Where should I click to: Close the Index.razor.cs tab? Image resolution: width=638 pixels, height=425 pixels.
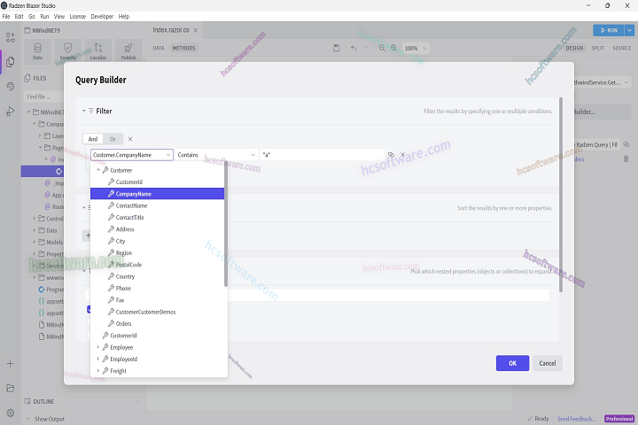pos(196,30)
